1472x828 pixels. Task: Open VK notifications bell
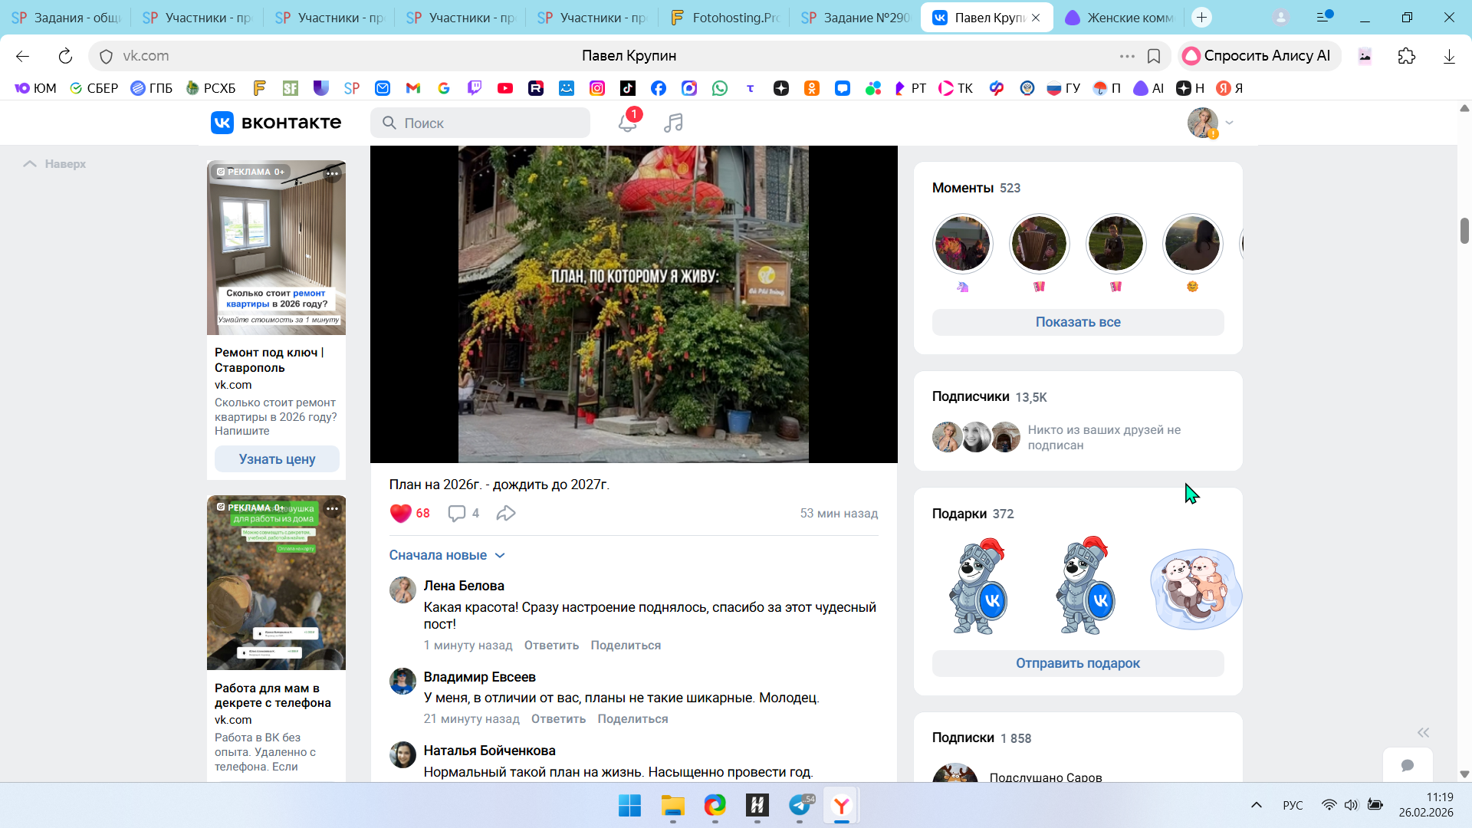pos(627,123)
